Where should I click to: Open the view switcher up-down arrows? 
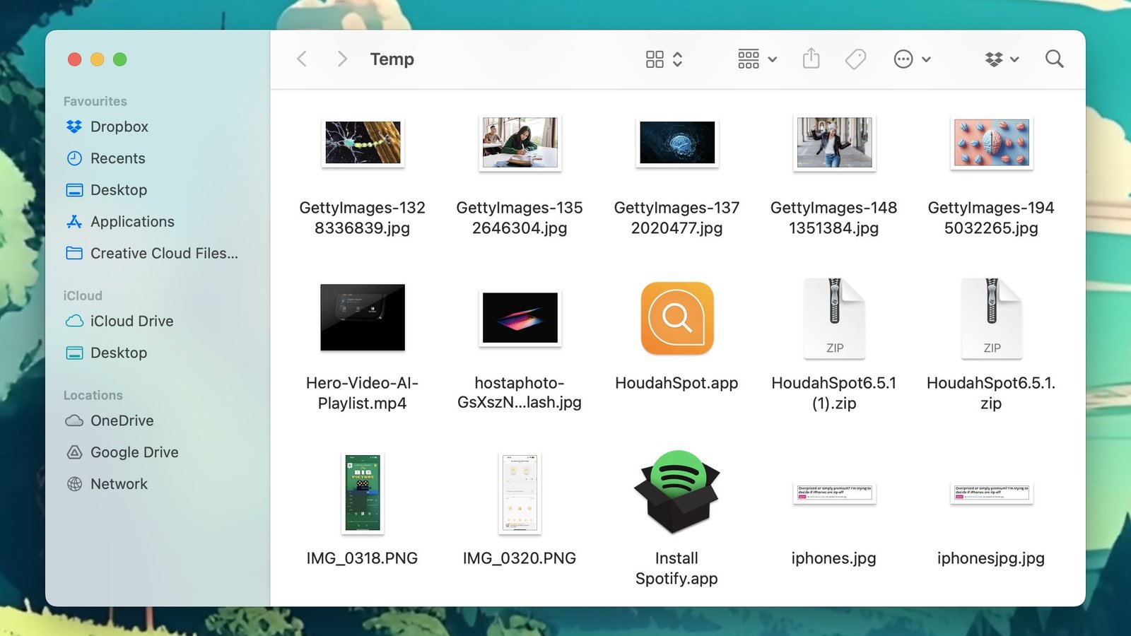coord(678,59)
